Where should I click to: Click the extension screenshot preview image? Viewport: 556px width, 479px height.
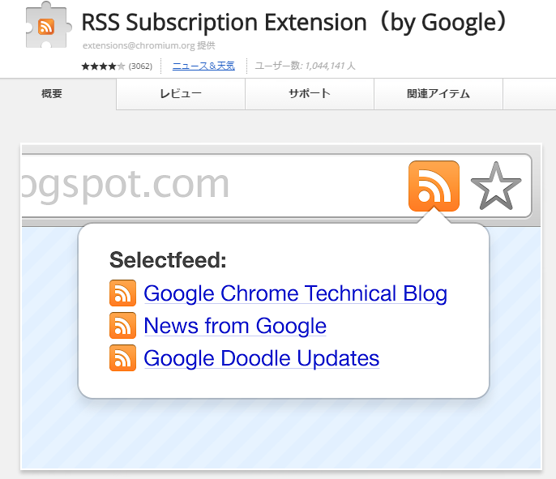coord(281,306)
